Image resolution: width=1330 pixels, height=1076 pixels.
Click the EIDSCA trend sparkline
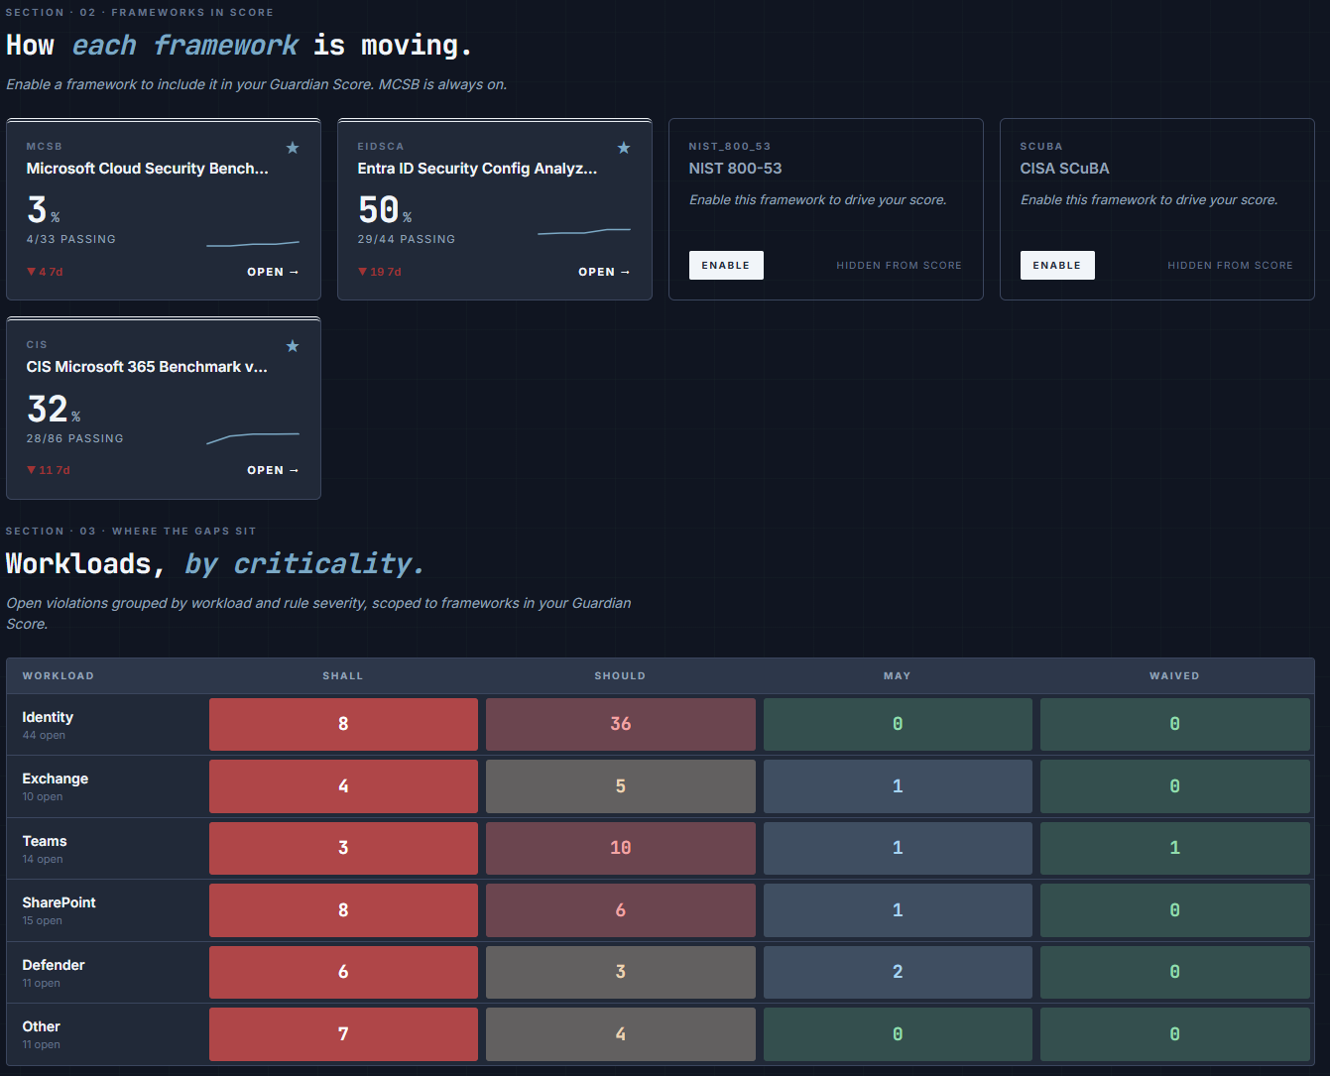584,232
